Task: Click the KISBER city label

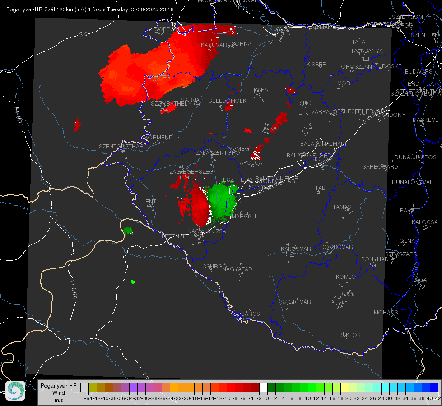Action: (x=316, y=64)
